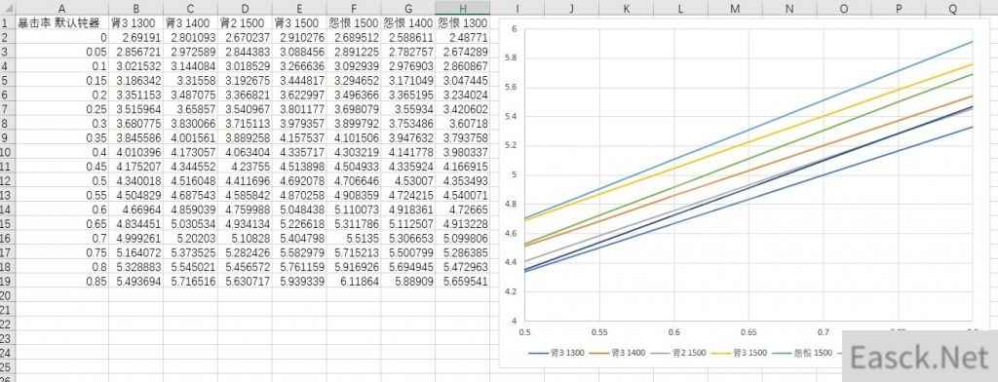Select row 1 header
998x382 pixels.
[x=7, y=23]
